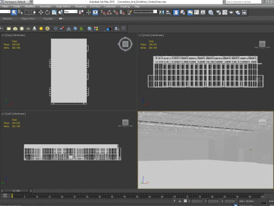Expand the reference coordinate system dropdown
The image size is (274, 206).
(x=71, y=11)
